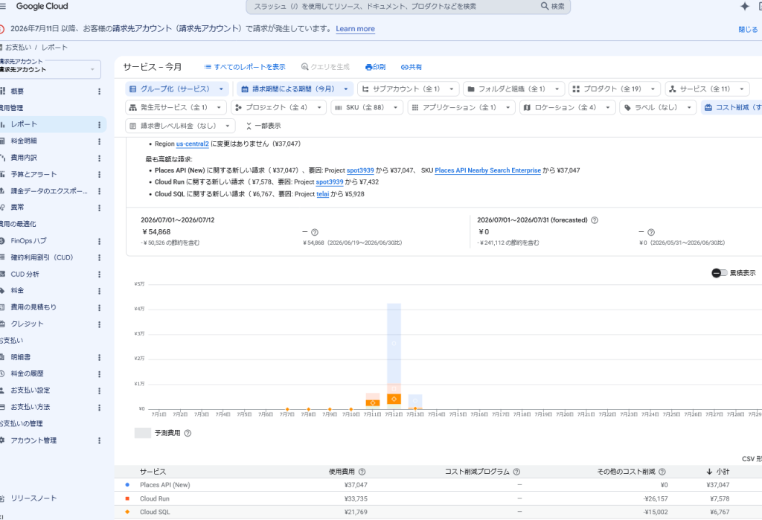Screen dimensions: 762x520
Task: Open リリースノート in sidebar
Action: 33,498
